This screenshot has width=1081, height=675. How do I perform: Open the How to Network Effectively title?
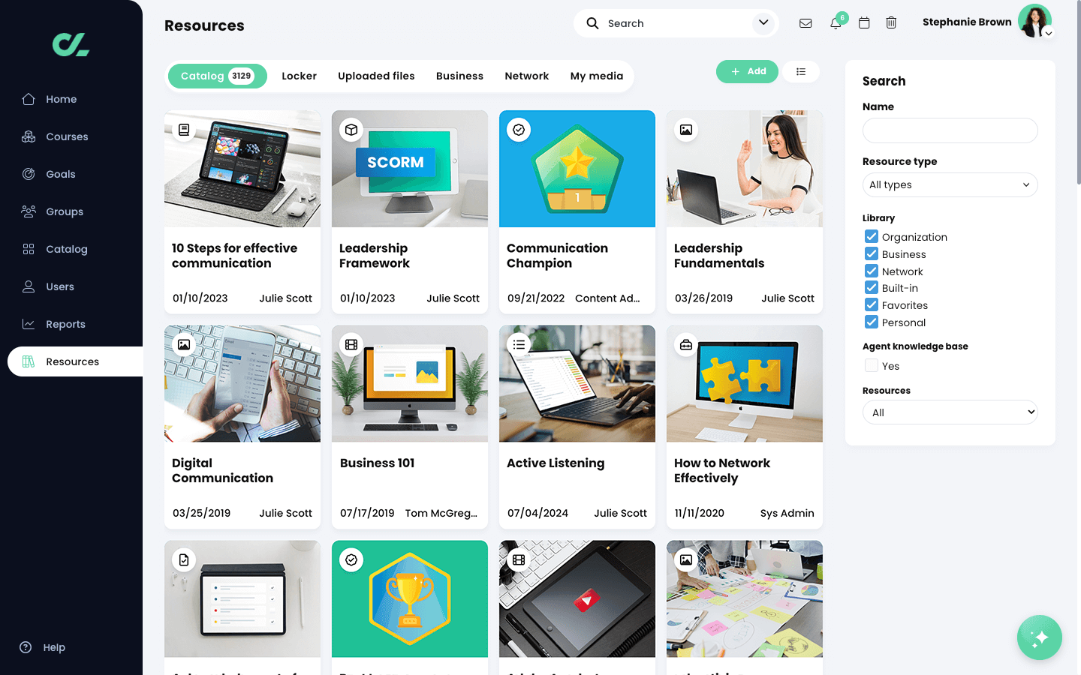pyautogui.click(x=722, y=471)
